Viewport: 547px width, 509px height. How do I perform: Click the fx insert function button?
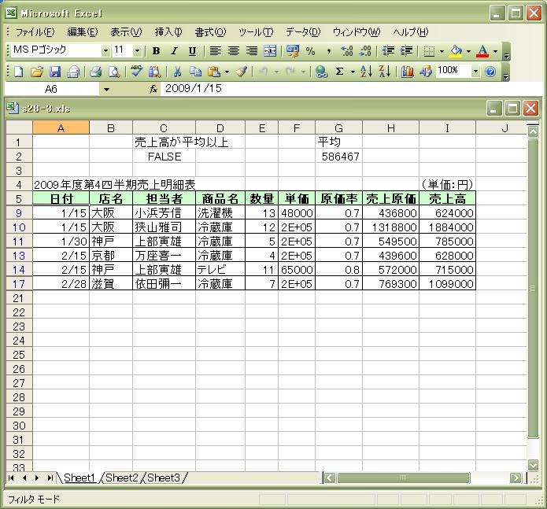(153, 89)
